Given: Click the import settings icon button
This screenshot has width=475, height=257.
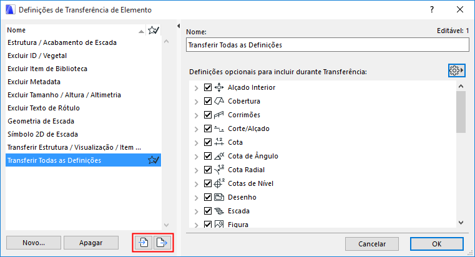Looking at the screenshot, I should coord(144,243).
